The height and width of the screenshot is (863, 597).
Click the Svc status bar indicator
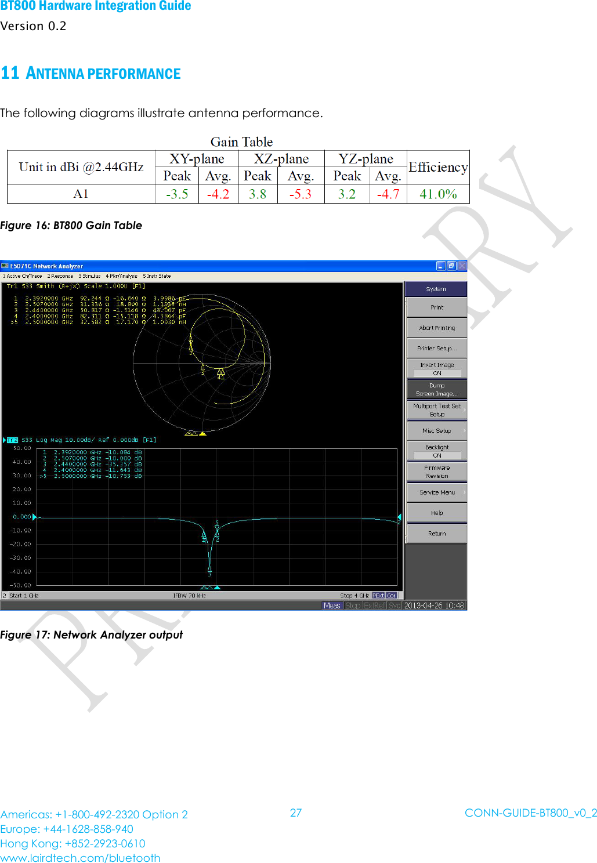point(395,605)
